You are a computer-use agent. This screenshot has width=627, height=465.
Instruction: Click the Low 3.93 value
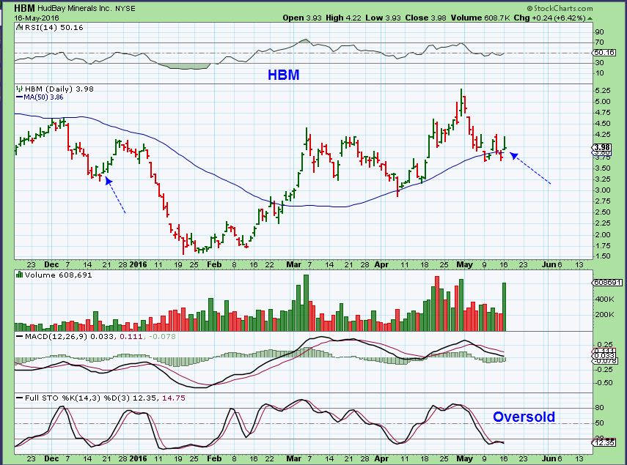click(383, 18)
